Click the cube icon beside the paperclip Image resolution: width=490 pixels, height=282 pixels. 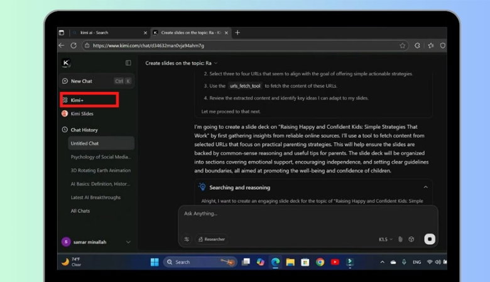(411, 239)
